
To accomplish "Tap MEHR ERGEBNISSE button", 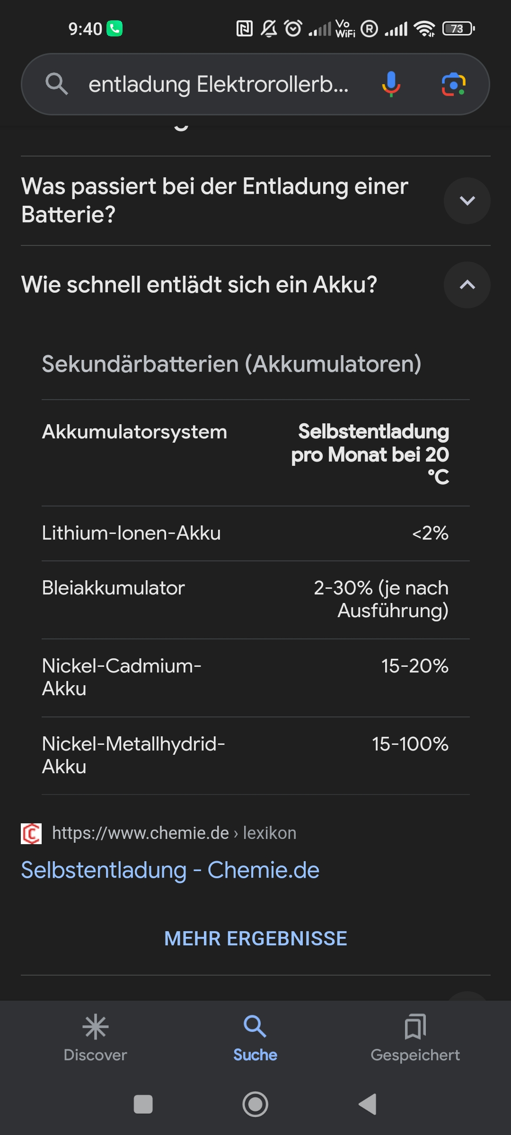I will (x=255, y=939).
